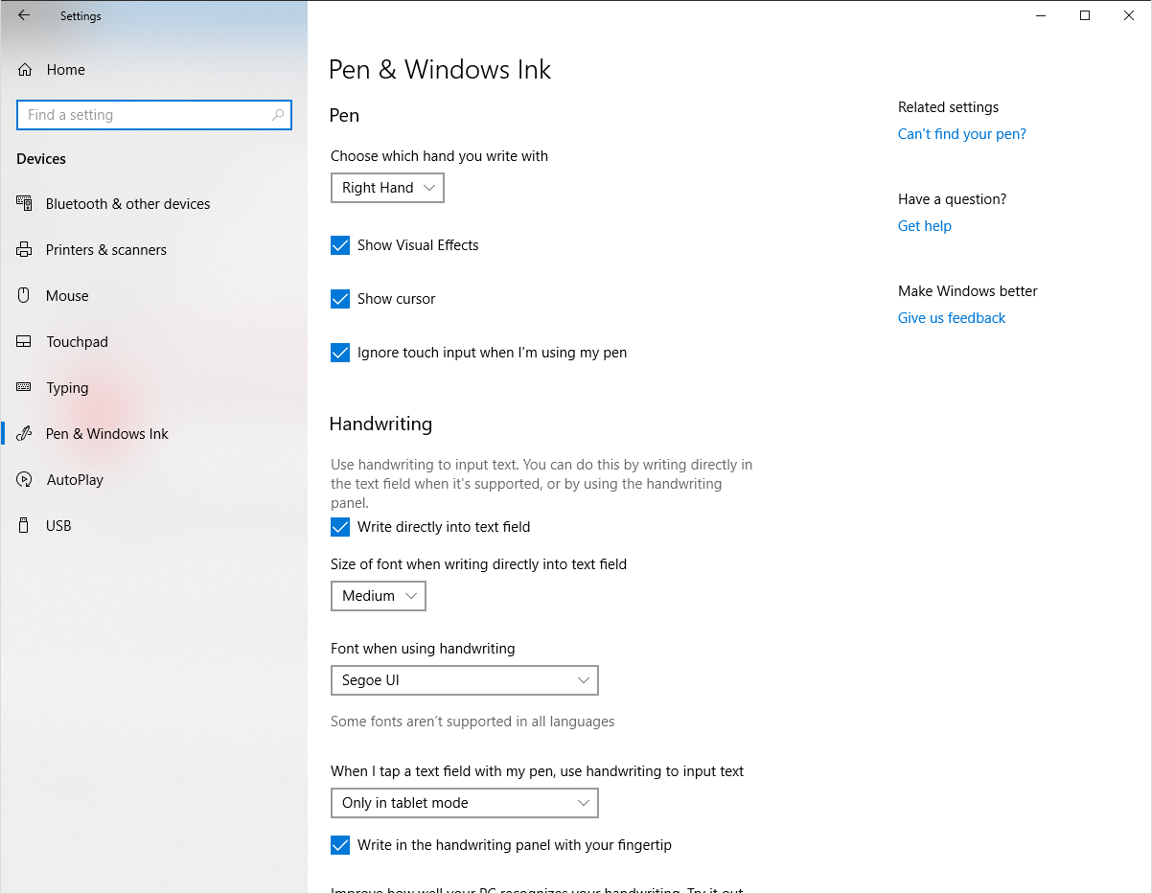Click the Get help link
This screenshot has width=1152, height=894.
coord(925,226)
